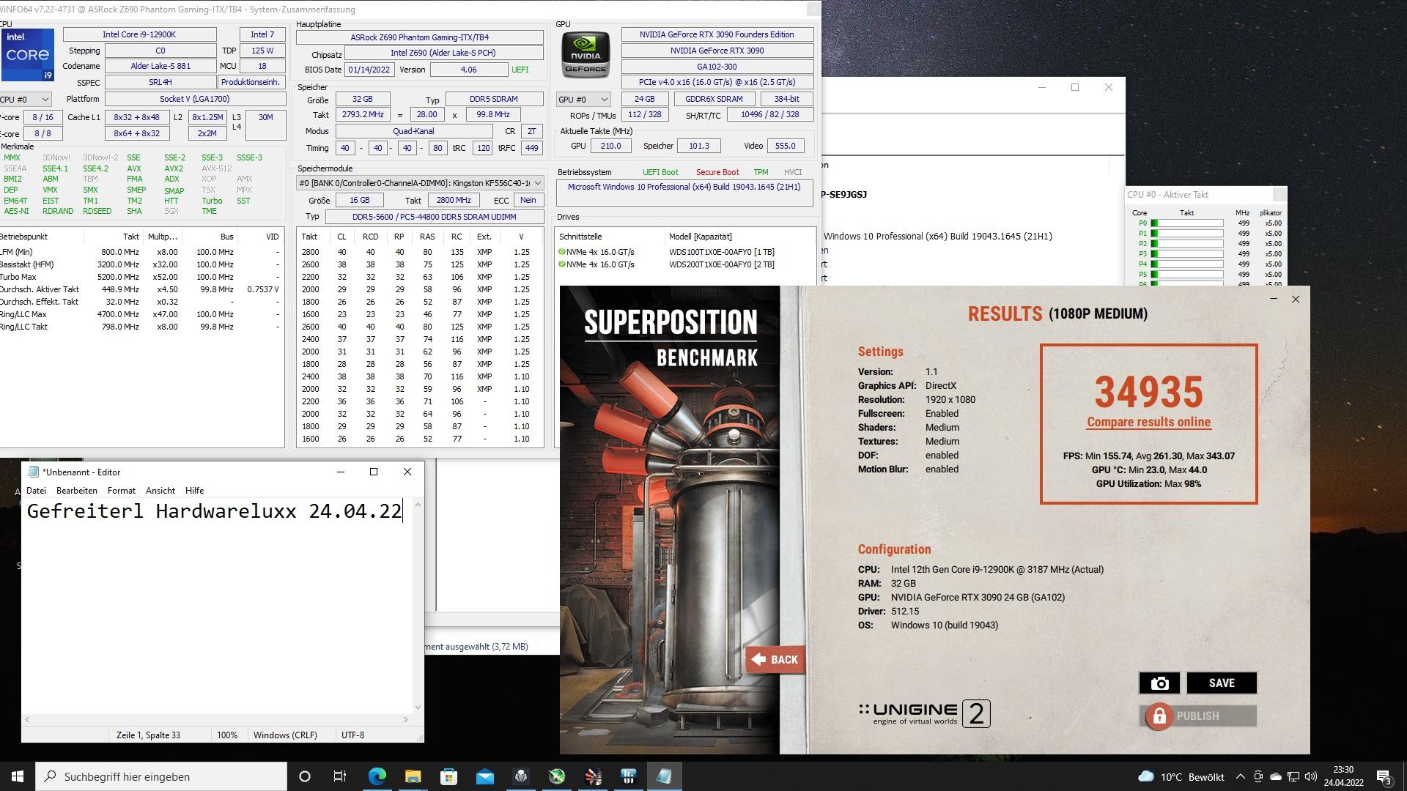Click the taskbar search box
This screenshot has height=791, width=1407.
point(161,776)
